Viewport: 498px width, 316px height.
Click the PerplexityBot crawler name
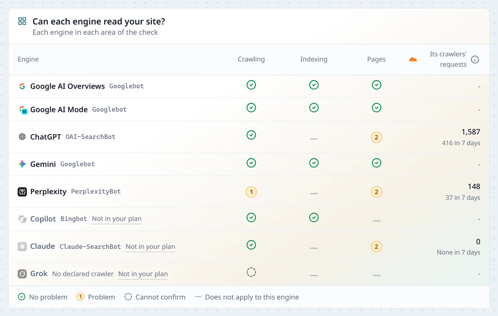96,192
